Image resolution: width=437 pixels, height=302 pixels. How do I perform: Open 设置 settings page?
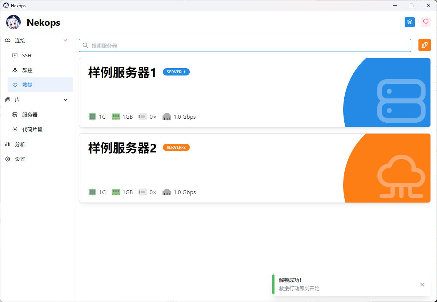point(20,159)
